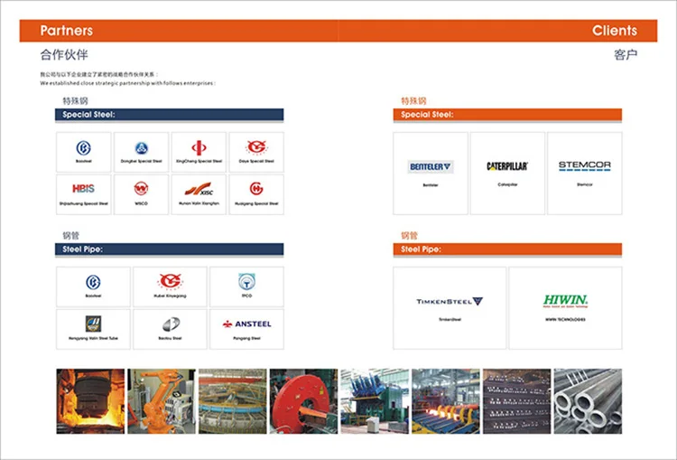
Task: Click the 'We established close strategic partnership' sentence
Action: (128, 83)
